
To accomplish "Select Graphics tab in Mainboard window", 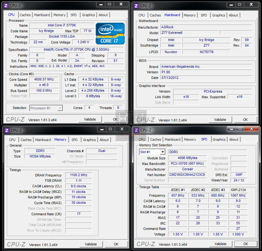I will tap(219, 15).
